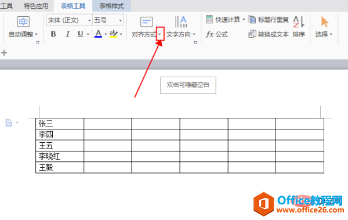Open the dialog launcher near 文字方向
The height and width of the screenshot is (220, 348).
pyautogui.click(x=195, y=42)
